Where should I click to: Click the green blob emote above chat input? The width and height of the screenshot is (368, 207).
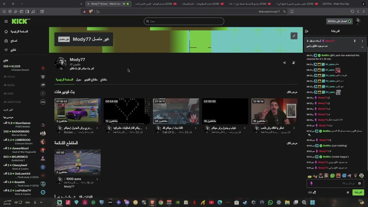pyautogui.click(x=333, y=176)
